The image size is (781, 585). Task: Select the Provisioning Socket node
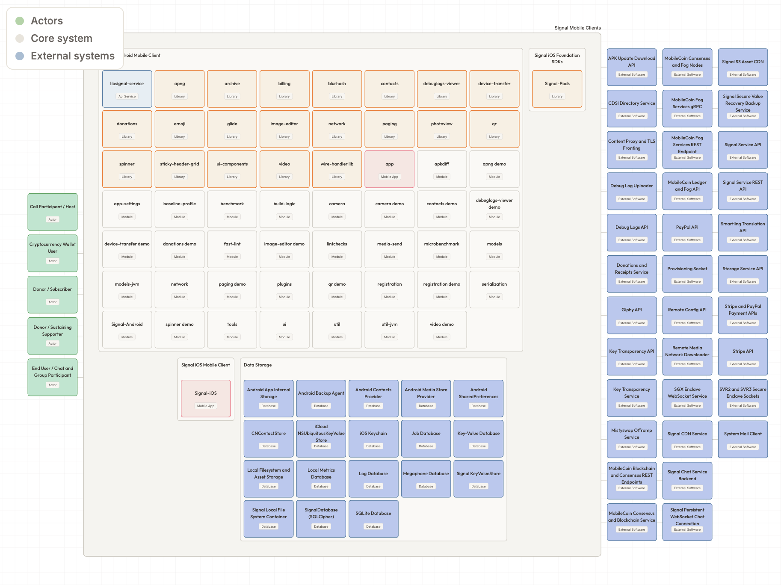[687, 274]
